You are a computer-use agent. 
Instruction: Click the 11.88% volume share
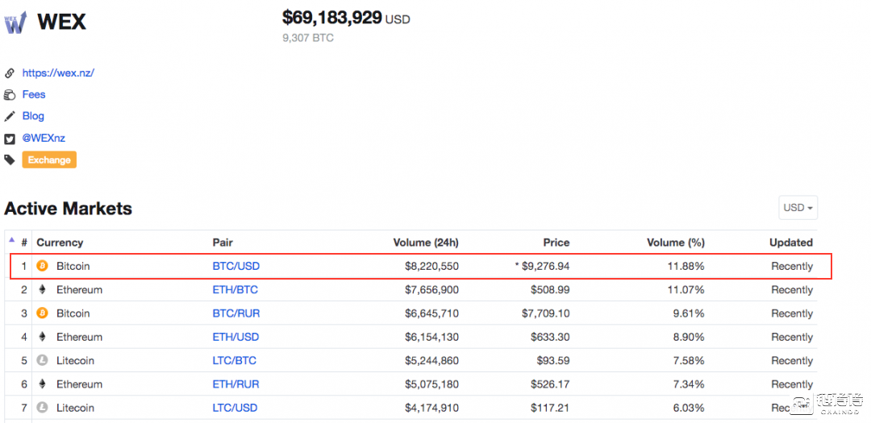click(x=686, y=267)
